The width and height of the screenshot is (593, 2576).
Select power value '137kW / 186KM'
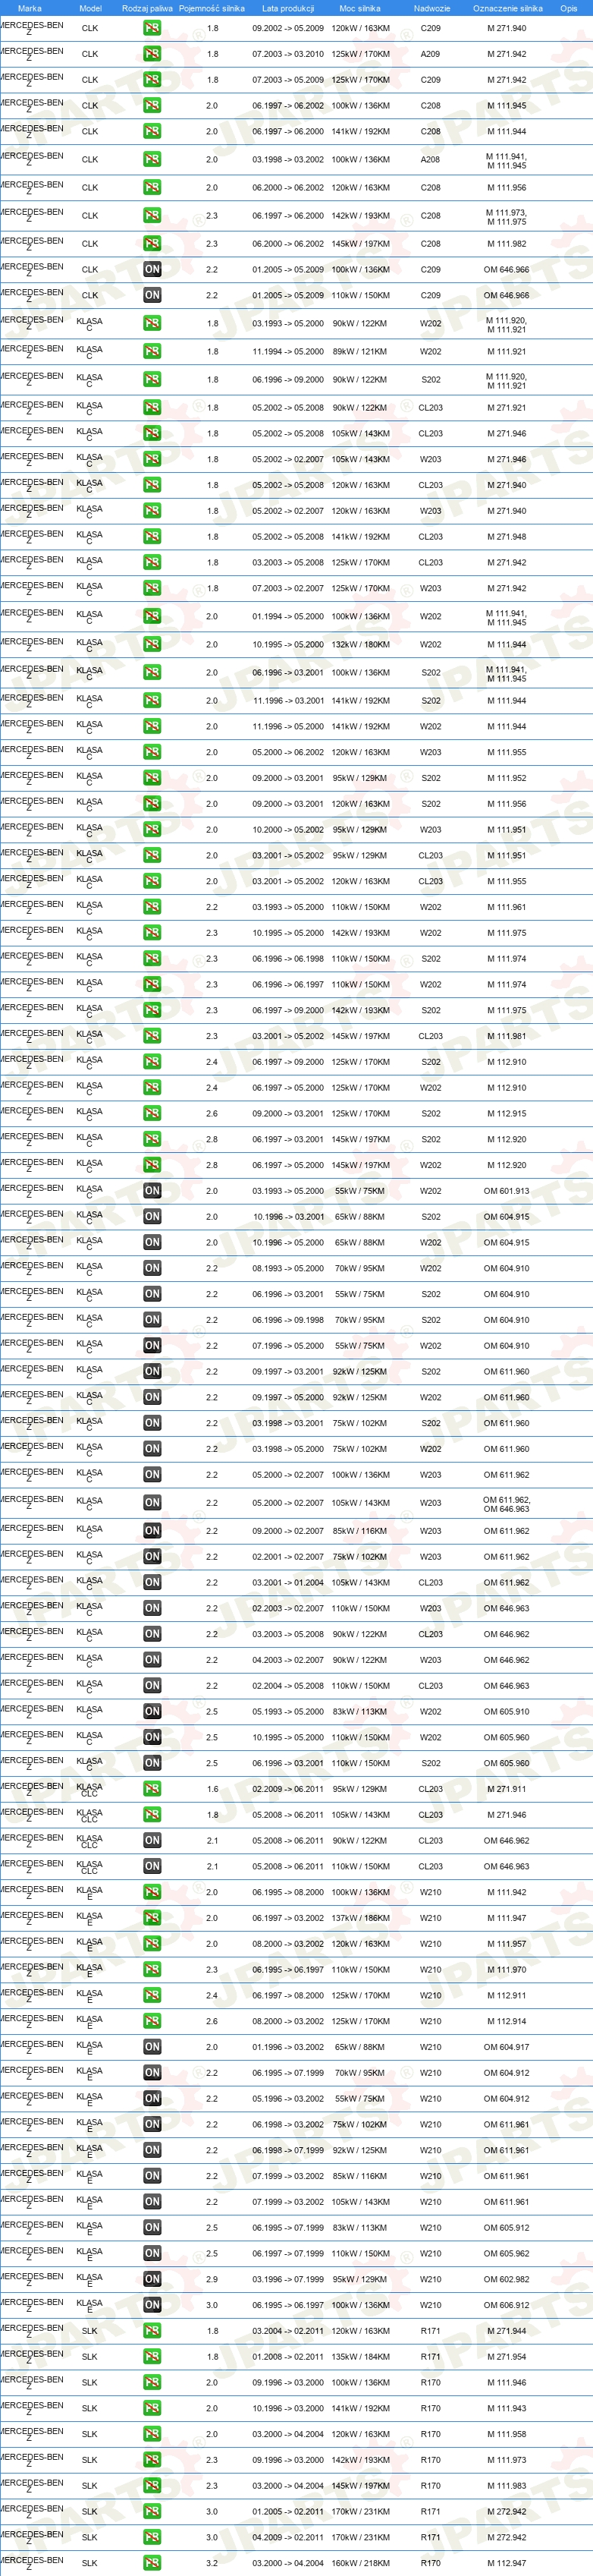pos(360,1918)
